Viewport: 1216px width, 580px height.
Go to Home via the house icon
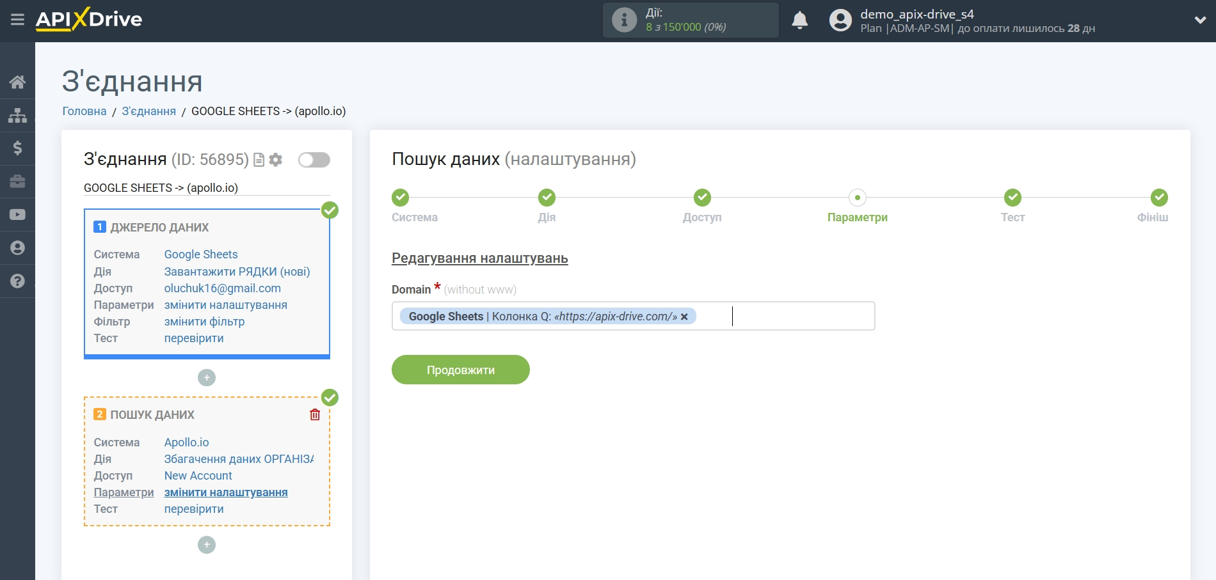point(17,81)
